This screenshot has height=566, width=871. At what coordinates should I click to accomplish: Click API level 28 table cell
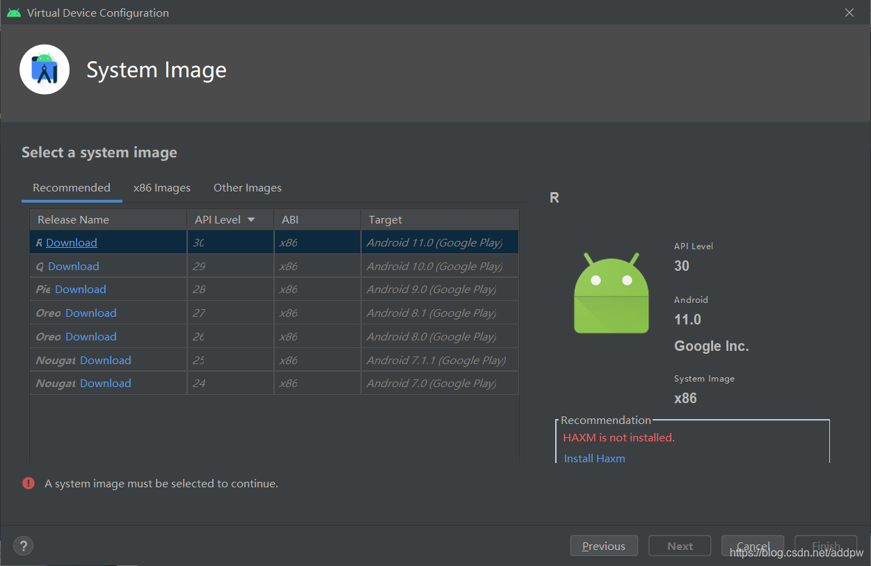230,289
